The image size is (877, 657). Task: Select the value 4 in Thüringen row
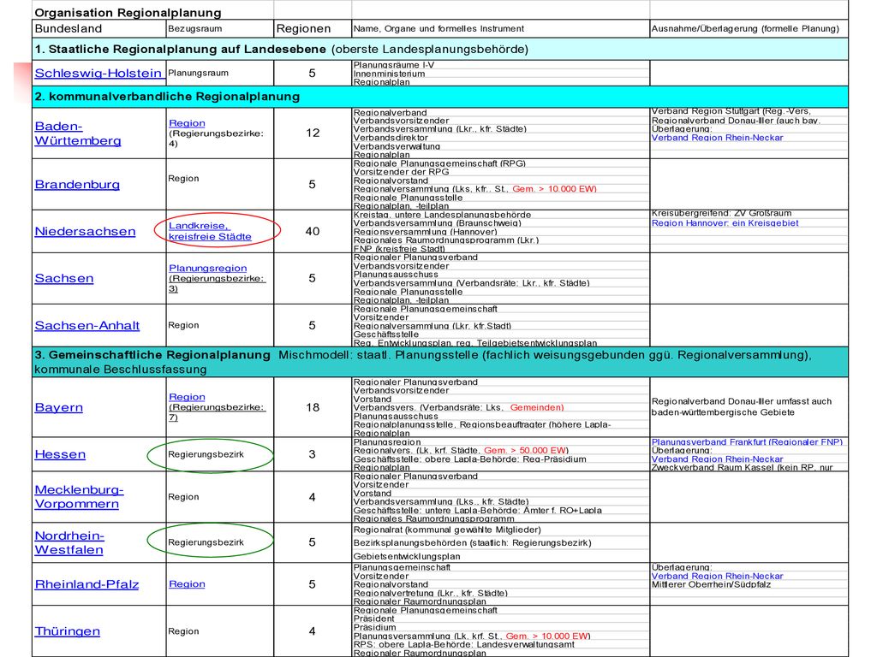coord(312,631)
